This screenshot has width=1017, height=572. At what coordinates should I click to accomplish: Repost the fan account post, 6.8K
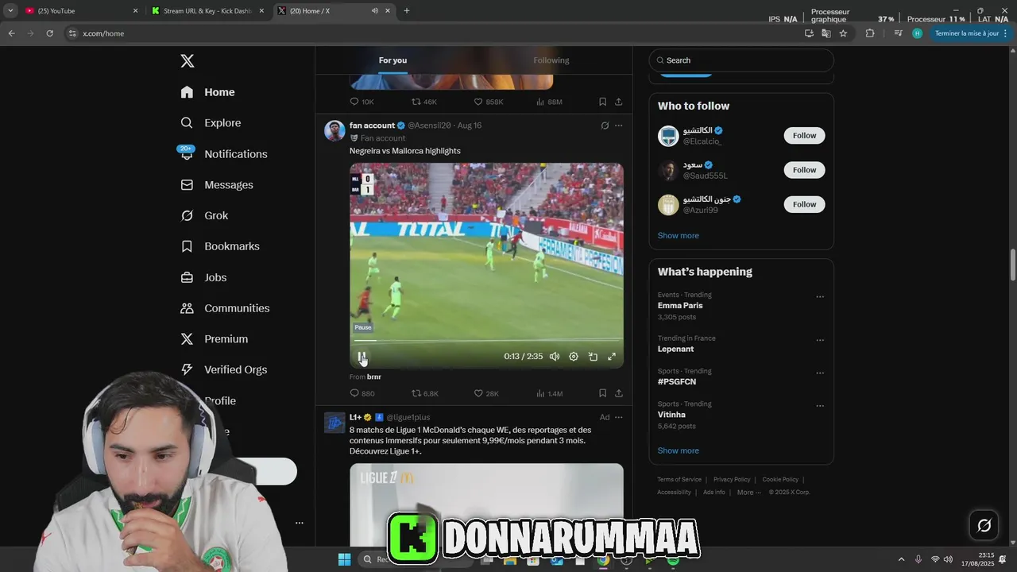tap(425, 393)
